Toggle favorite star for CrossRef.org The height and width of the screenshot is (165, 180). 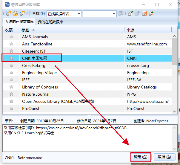11,65
